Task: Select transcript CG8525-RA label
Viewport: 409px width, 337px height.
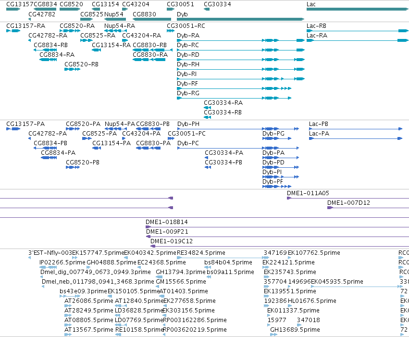Action: (98, 36)
